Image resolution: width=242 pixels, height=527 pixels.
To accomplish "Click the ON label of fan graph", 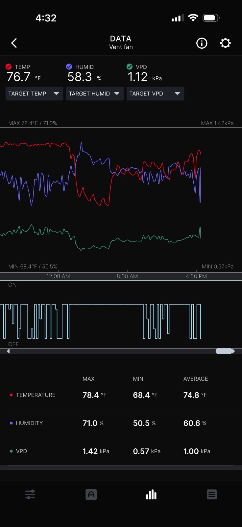I will 12,285.
